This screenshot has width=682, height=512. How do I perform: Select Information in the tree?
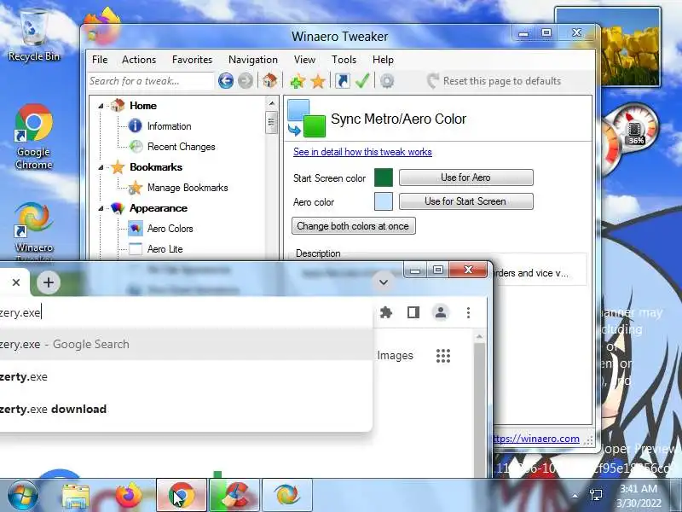pyautogui.click(x=169, y=126)
